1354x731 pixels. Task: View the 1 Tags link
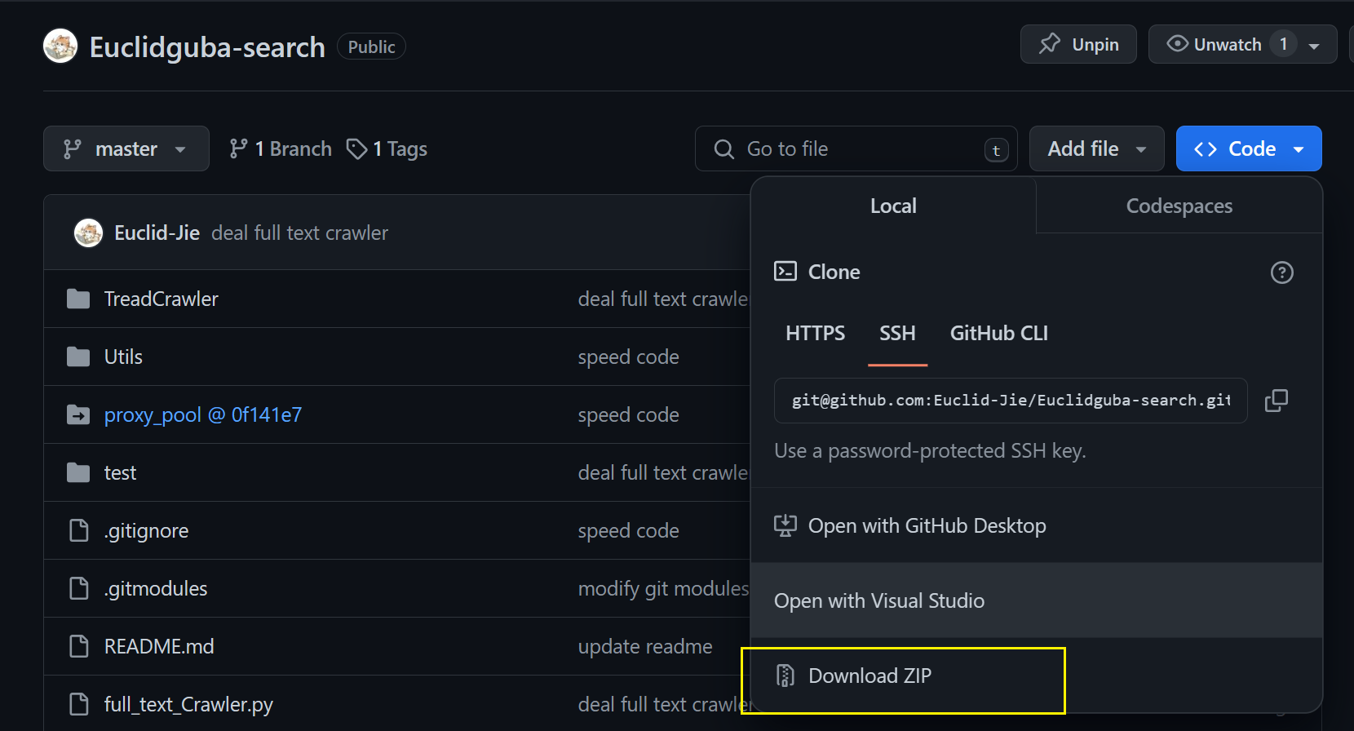pos(387,148)
